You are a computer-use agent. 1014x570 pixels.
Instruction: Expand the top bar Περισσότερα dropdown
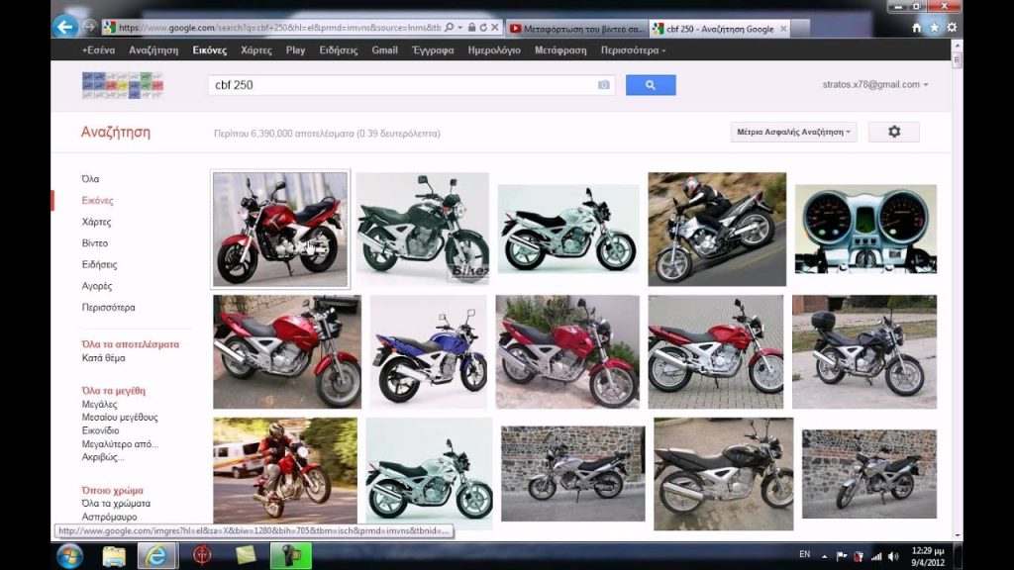(x=633, y=50)
